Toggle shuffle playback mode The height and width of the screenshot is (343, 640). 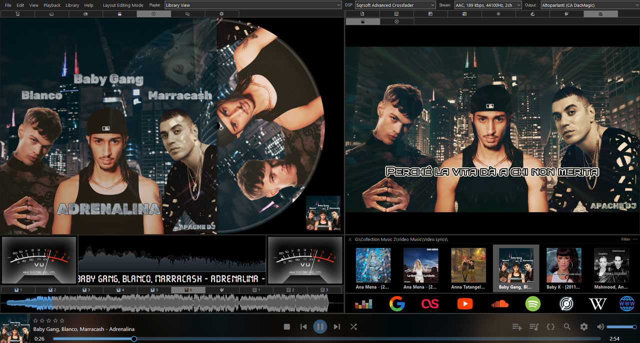(353, 326)
